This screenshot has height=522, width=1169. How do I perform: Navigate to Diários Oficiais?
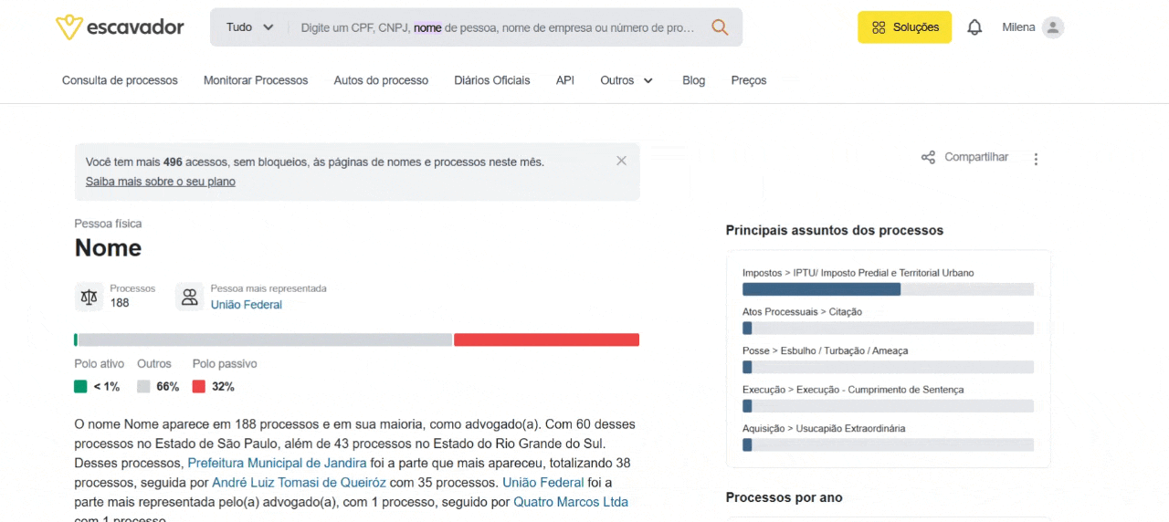(491, 80)
